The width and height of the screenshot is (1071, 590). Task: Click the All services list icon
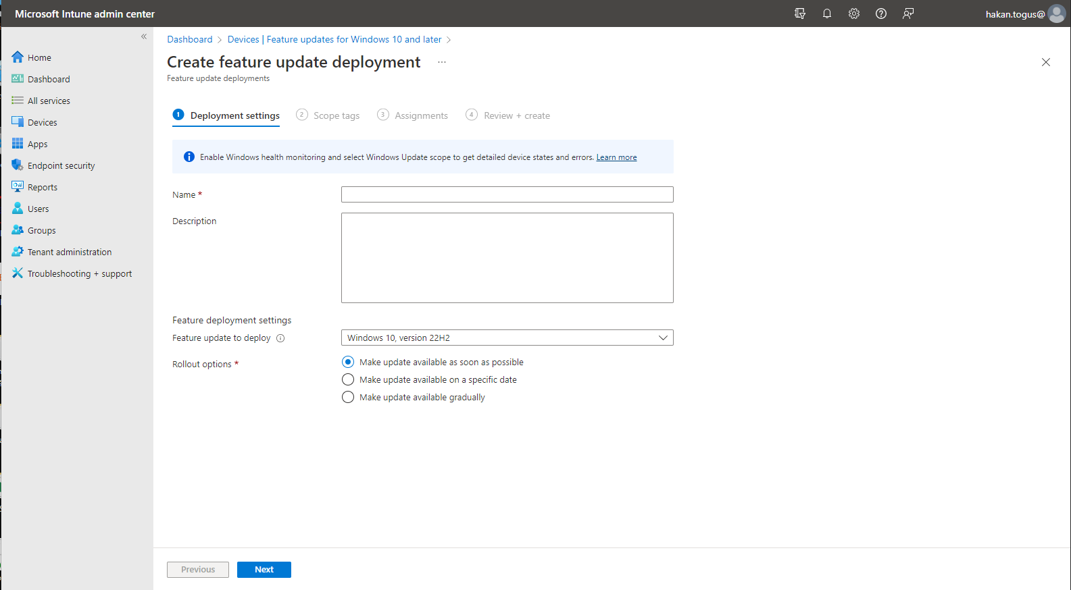[18, 101]
